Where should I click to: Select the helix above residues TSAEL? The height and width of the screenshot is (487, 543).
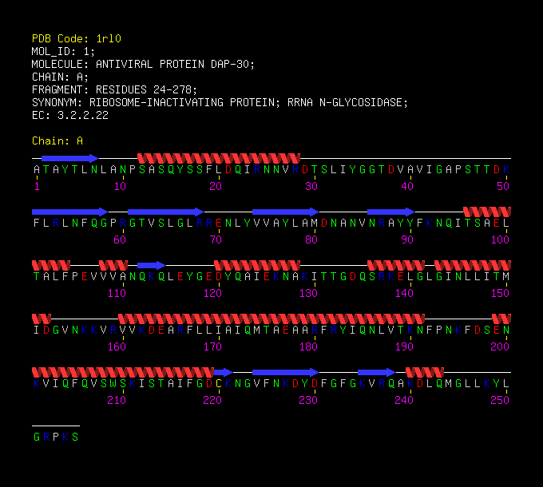487,212
